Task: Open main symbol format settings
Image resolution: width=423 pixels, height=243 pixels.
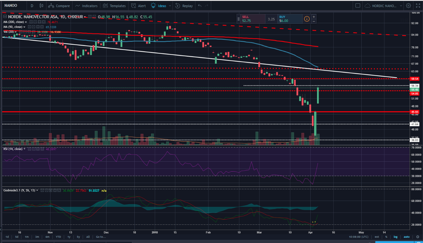Action: tap(94, 16)
